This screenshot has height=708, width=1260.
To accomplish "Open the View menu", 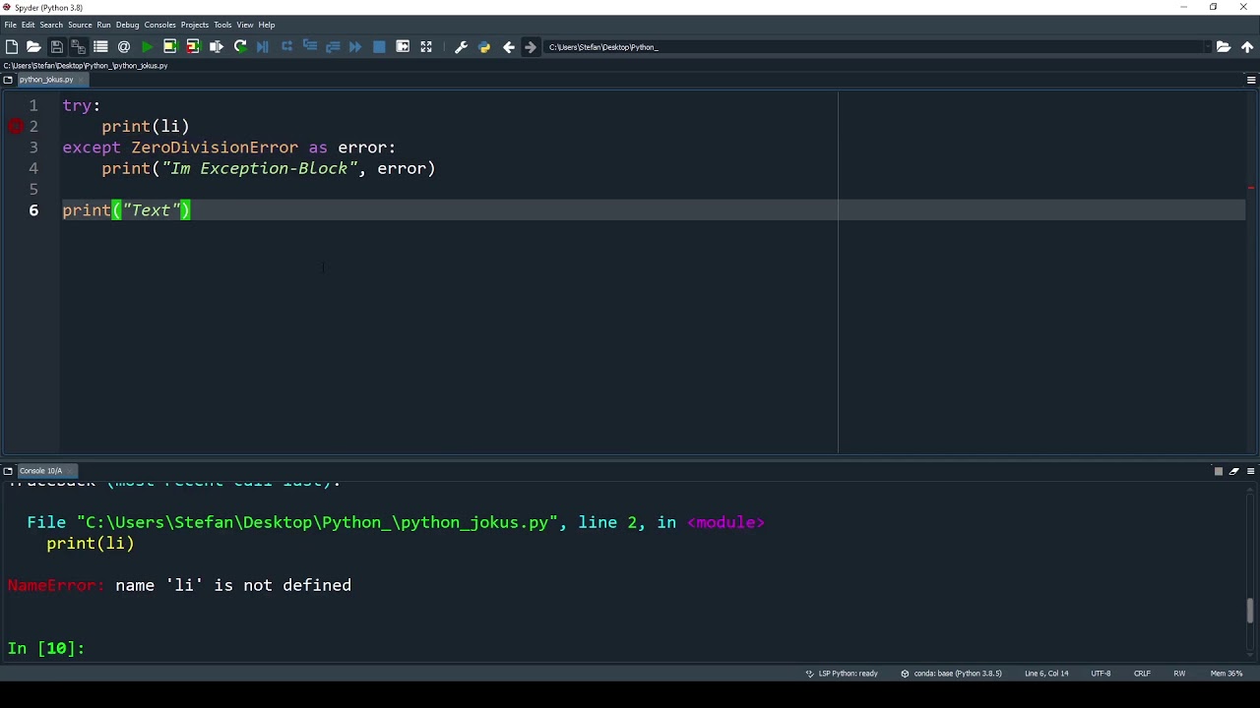I will coord(244,25).
